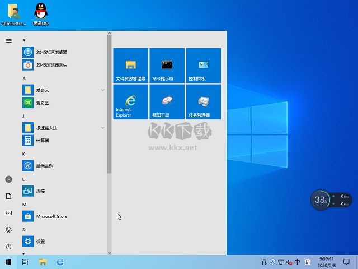This screenshot has height=269, width=358.
Task: Open Task View on the taskbar
Action: (25, 262)
